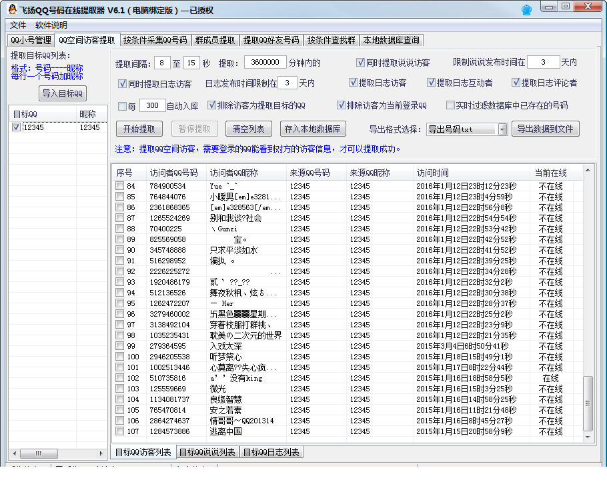Toggle 排除访客为提取目标的QQ checkbox
Viewport: 607px width, 482px height.
[211, 105]
